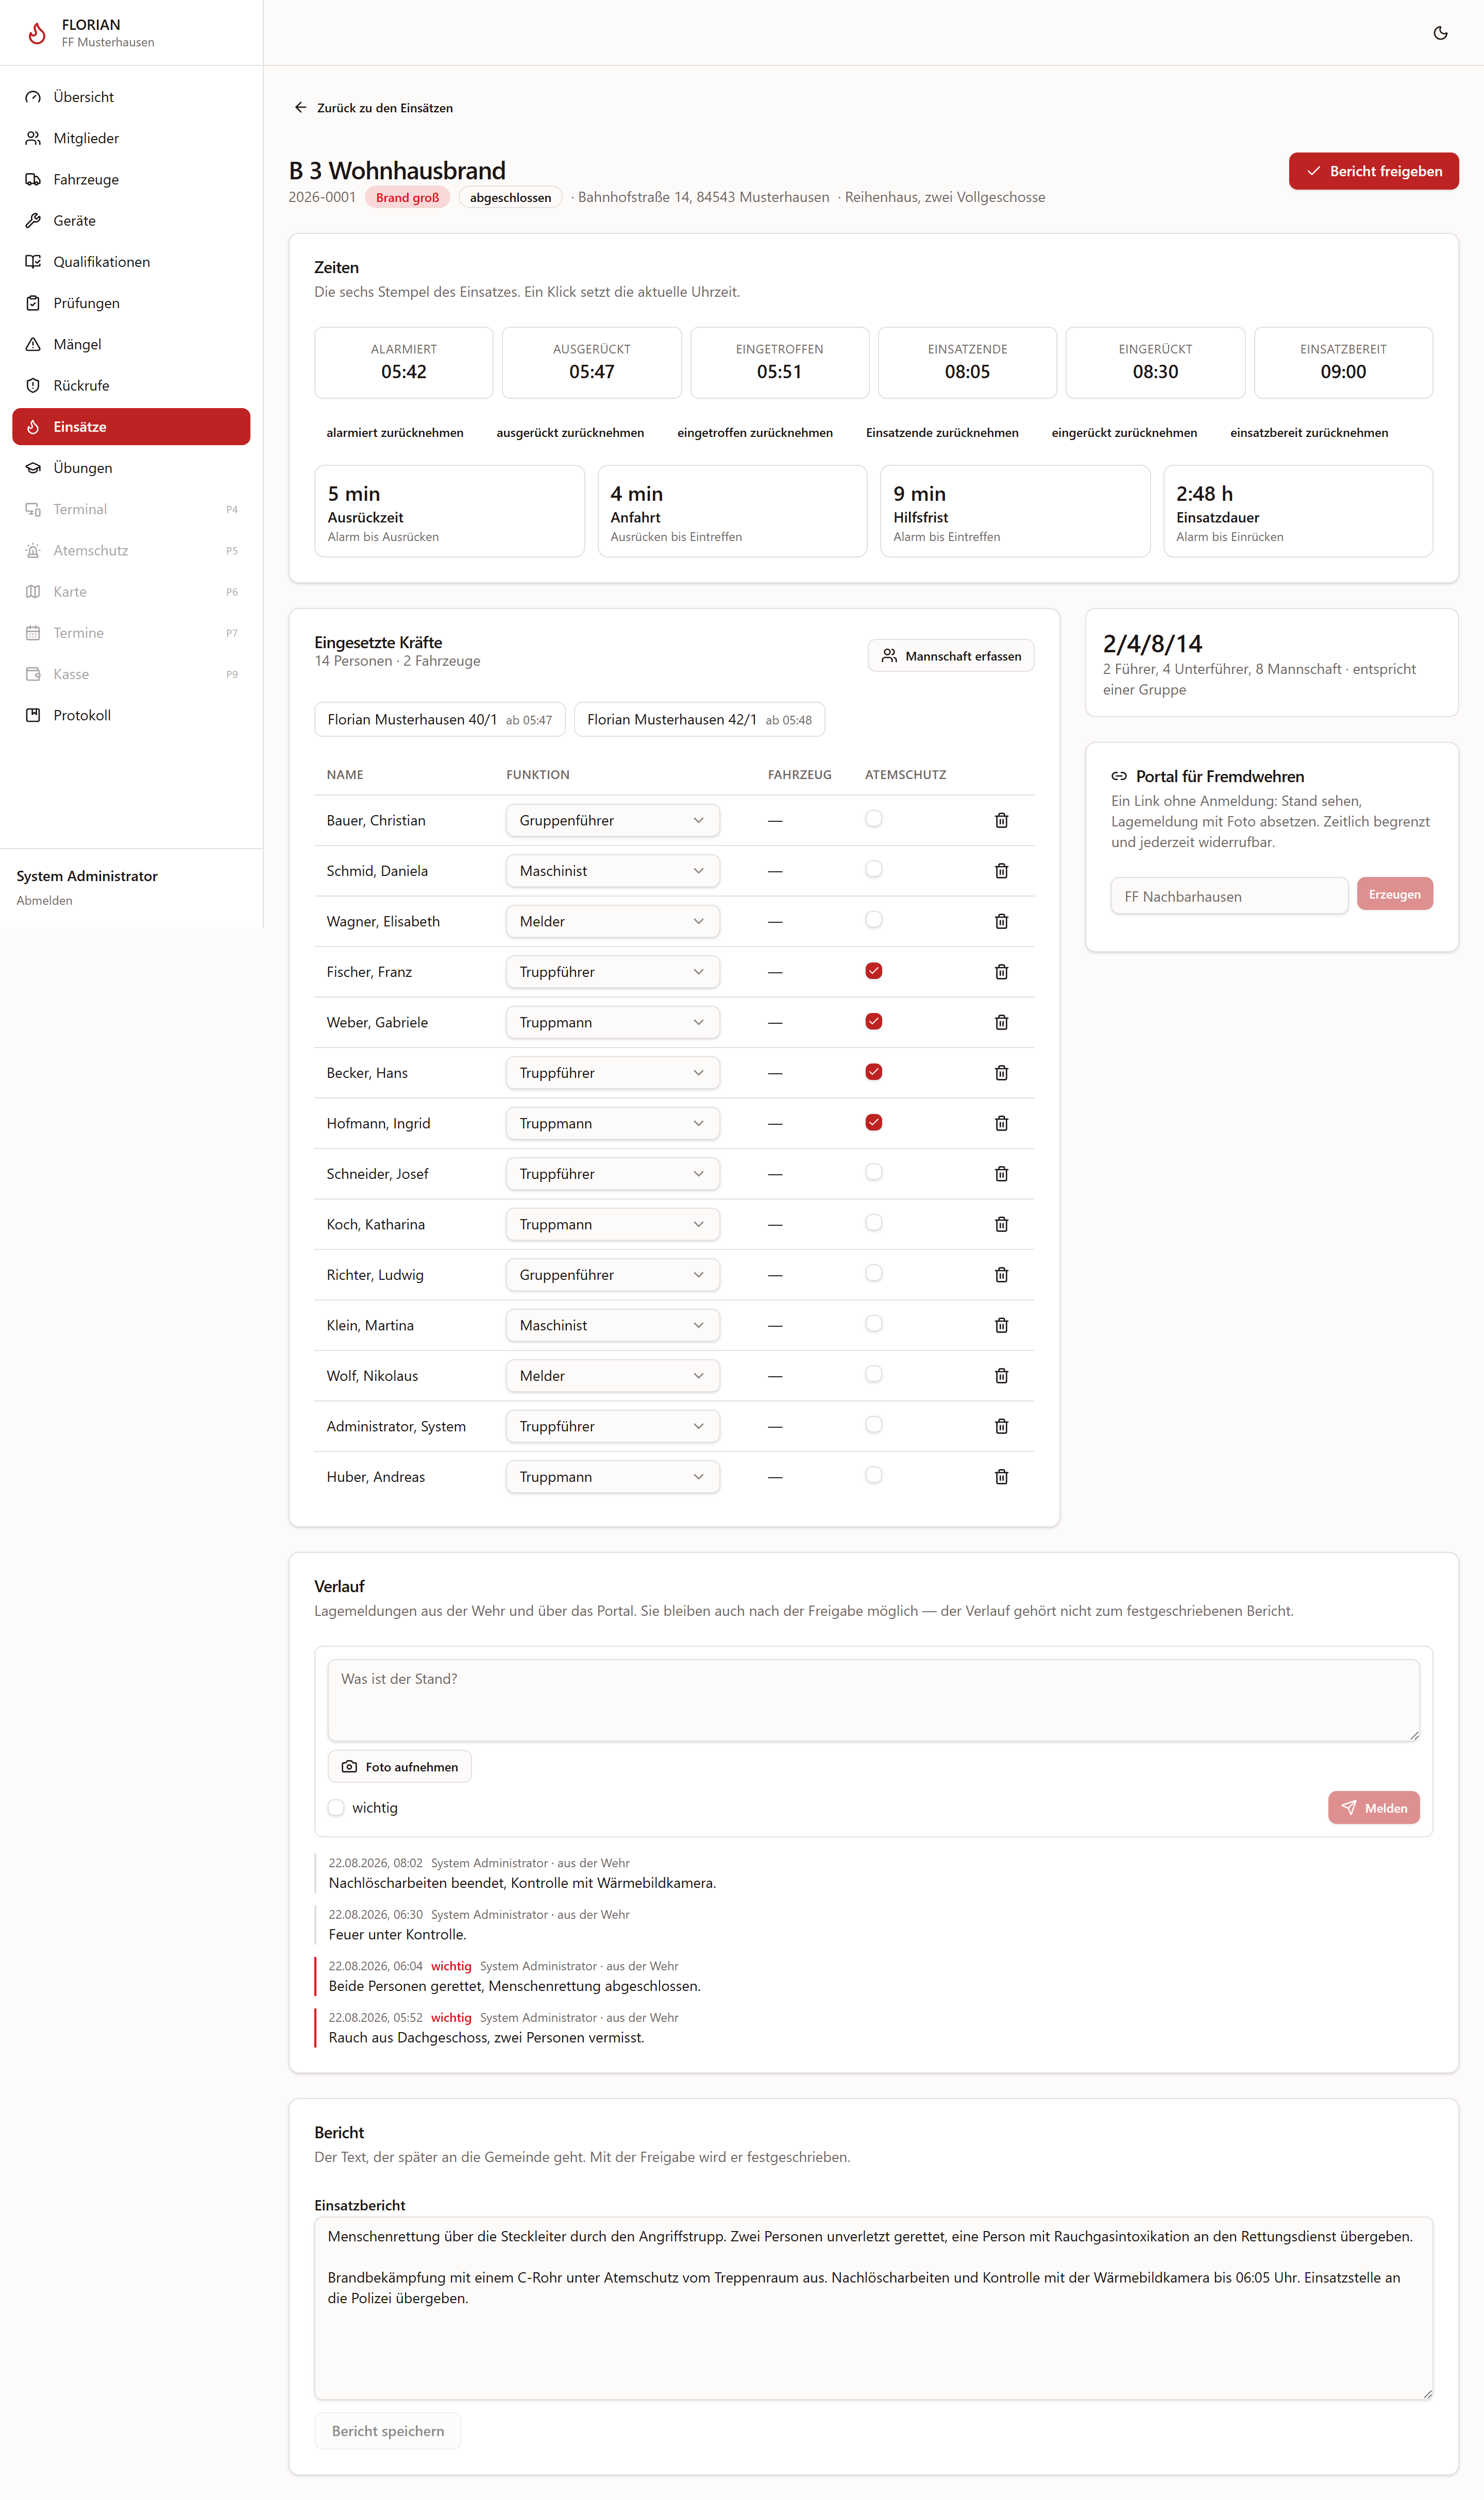
Task: Click the Geräte wrench icon in sidebar
Action: point(33,220)
